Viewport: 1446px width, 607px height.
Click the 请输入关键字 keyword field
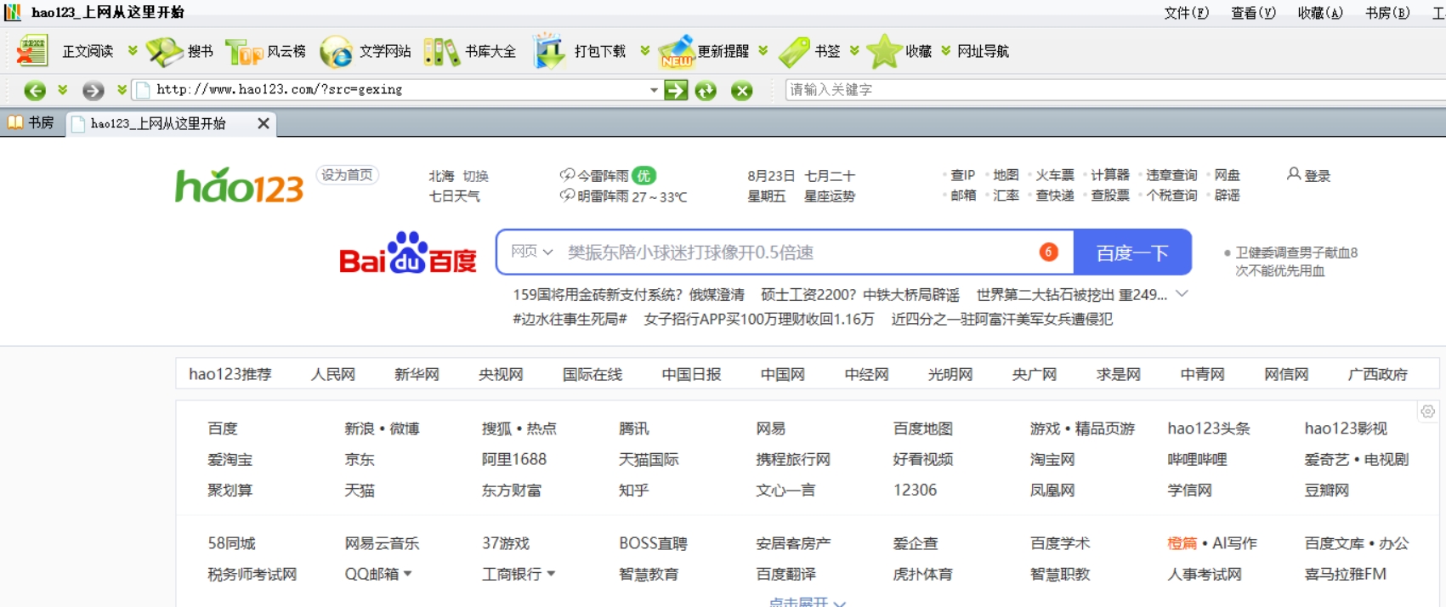1115,89
